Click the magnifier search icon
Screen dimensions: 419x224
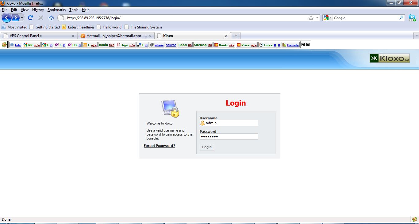coord(401,18)
